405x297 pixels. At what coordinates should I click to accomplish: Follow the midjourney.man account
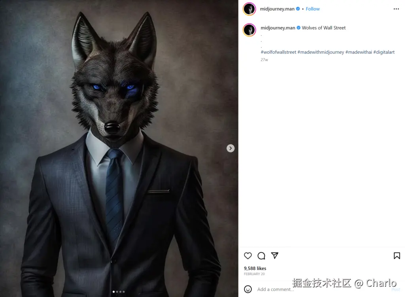coord(312,9)
